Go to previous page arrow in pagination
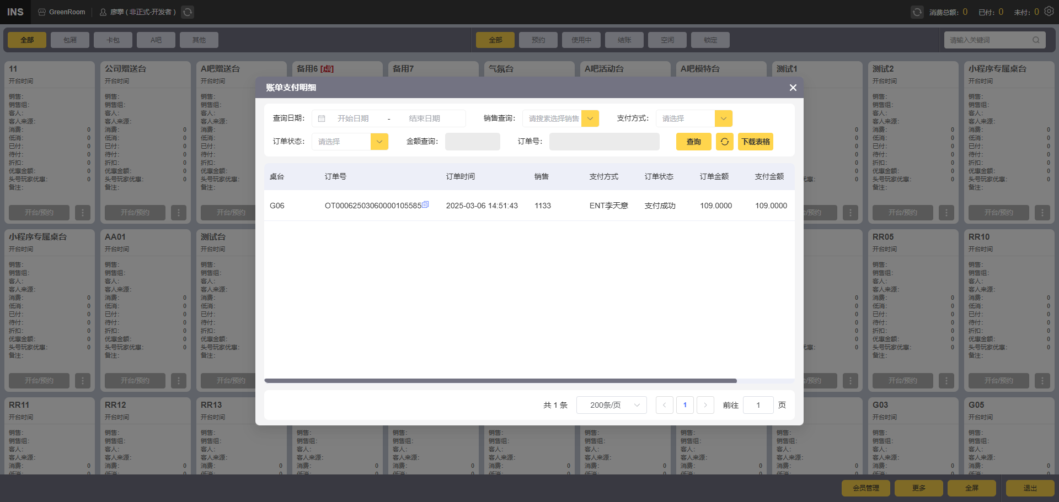The image size is (1059, 502). point(665,405)
